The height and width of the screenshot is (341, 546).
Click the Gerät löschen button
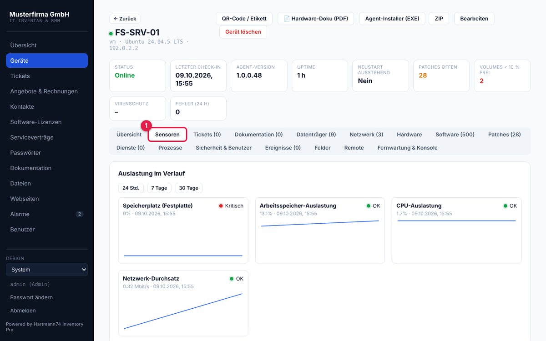(243, 32)
